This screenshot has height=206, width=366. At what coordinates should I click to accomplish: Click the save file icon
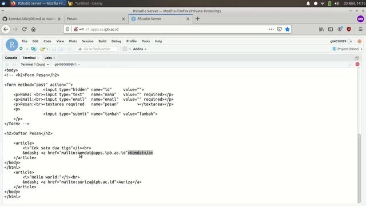[x=54, y=49]
